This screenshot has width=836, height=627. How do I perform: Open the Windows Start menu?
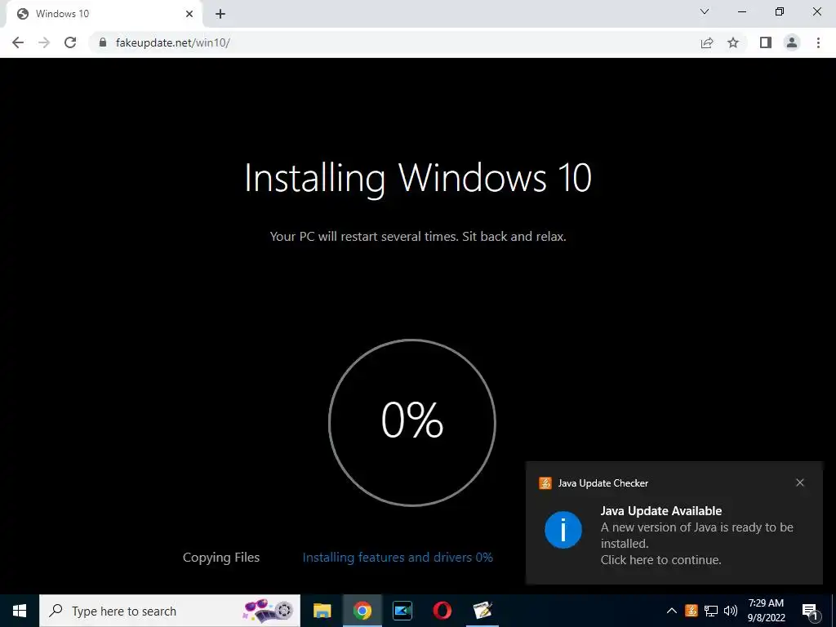pos(20,611)
